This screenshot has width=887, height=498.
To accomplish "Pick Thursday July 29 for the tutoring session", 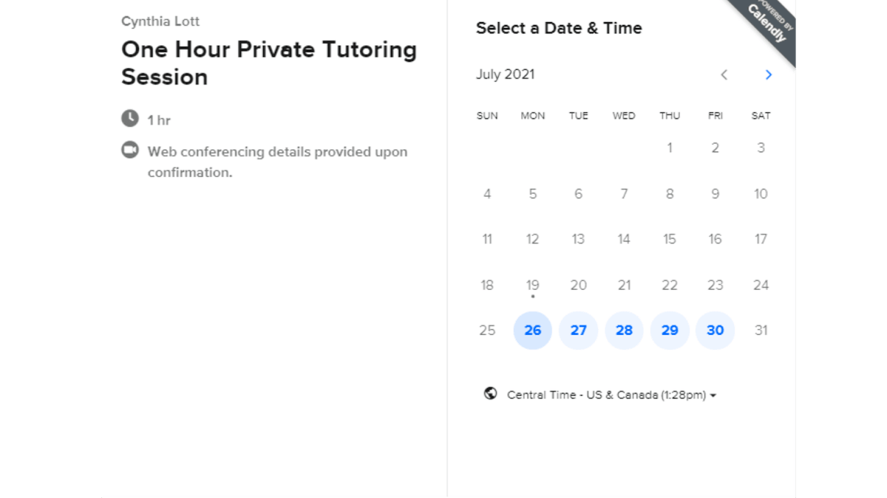I will pyautogui.click(x=670, y=331).
